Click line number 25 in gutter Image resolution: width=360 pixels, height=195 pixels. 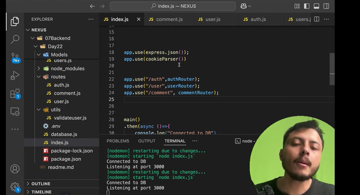(x=111, y=99)
